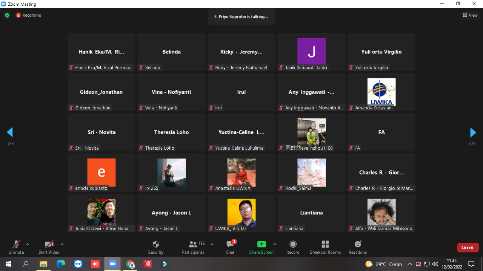Viewport: 483px width, 271px height.
Task: Toggle Start Video camera
Action: 49,247
